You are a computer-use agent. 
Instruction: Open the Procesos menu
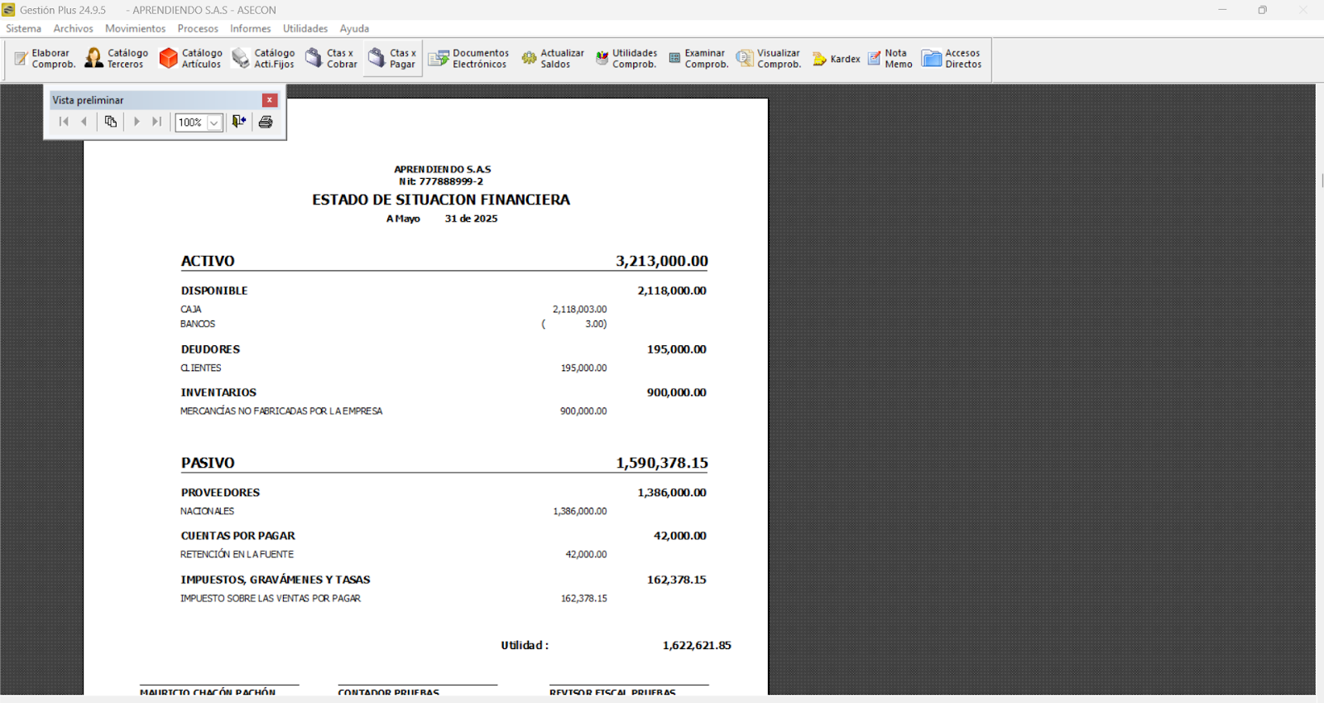(198, 28)
